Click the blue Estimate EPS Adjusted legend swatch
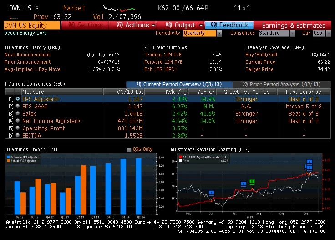This screenshot has width=335, height=240. click(x=8, y=157)
